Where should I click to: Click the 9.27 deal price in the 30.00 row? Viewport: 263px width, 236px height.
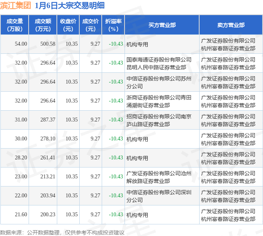95,139
